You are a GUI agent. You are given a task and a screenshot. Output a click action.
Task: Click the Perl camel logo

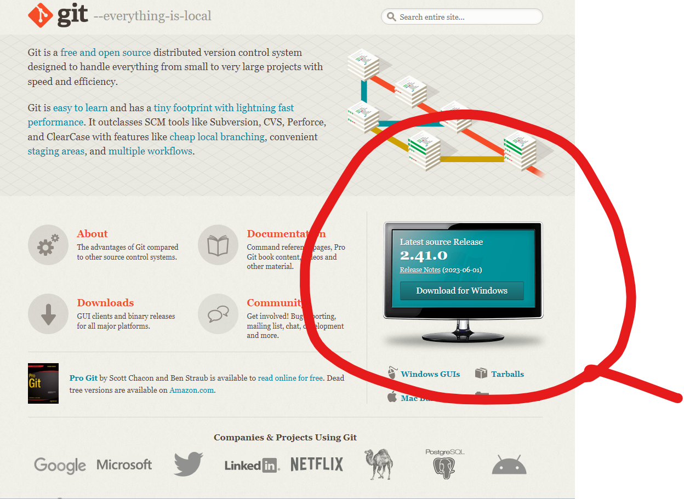click(379, 464)
